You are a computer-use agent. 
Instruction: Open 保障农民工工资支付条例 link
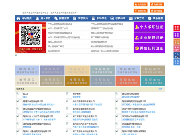[x=102, y=28]
